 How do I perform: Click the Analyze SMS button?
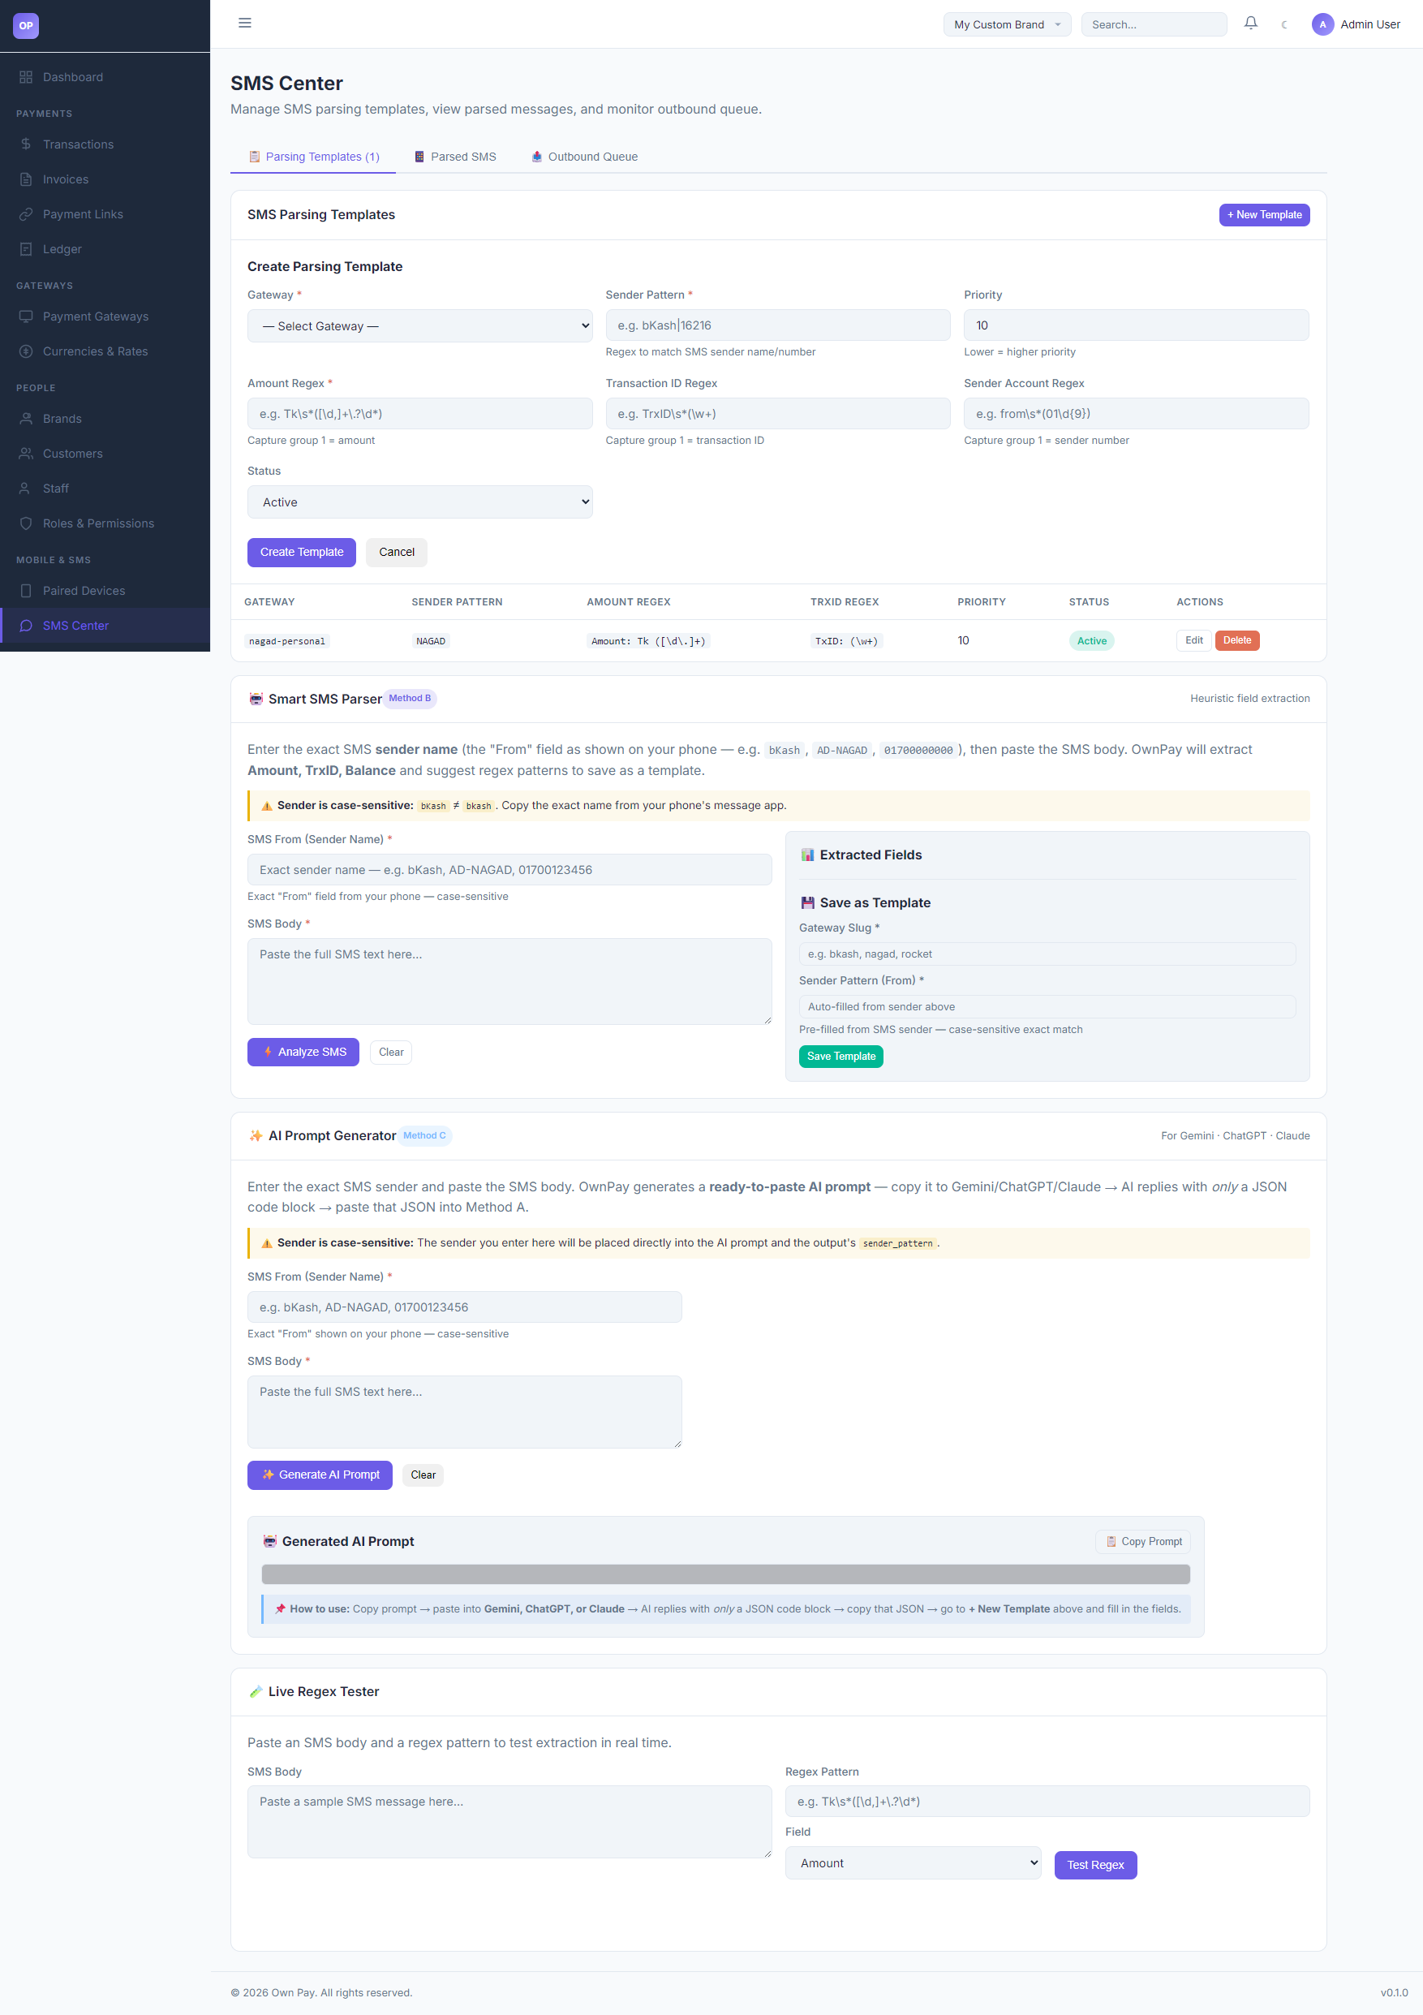click(303, 1052)
